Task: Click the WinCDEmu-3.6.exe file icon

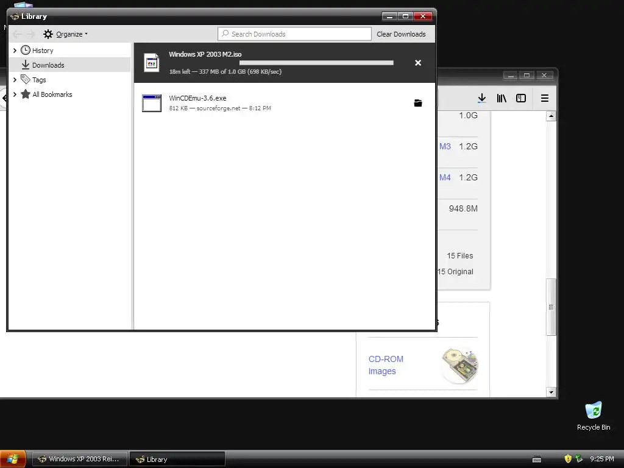Action: click(152, 103)
